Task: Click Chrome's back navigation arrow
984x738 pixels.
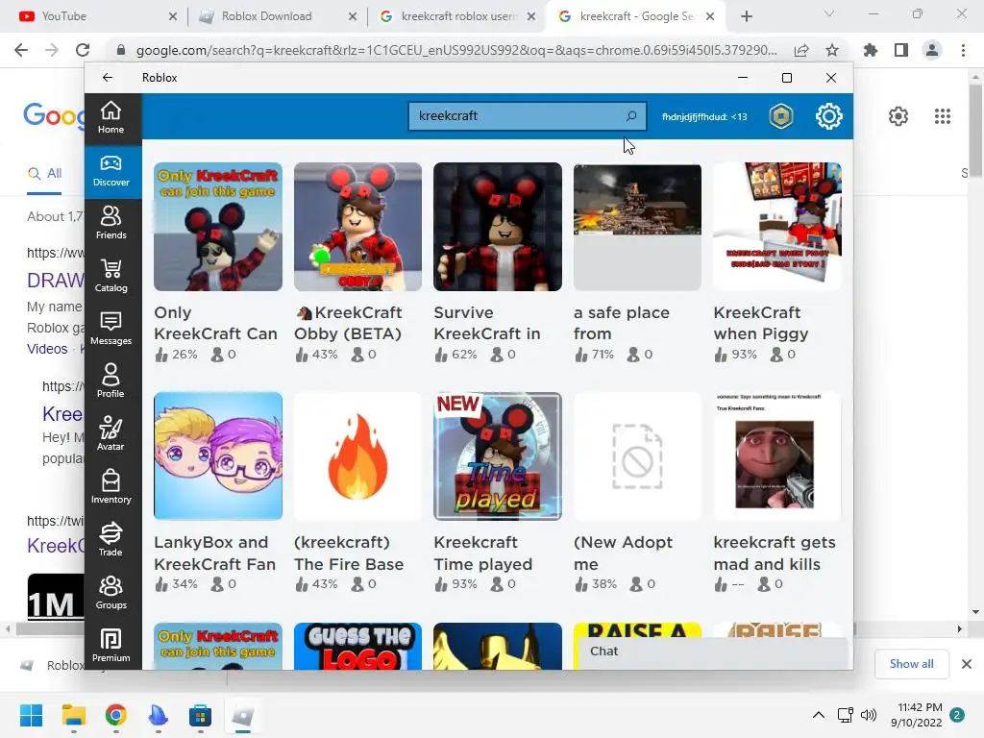Action: point(21,50)
